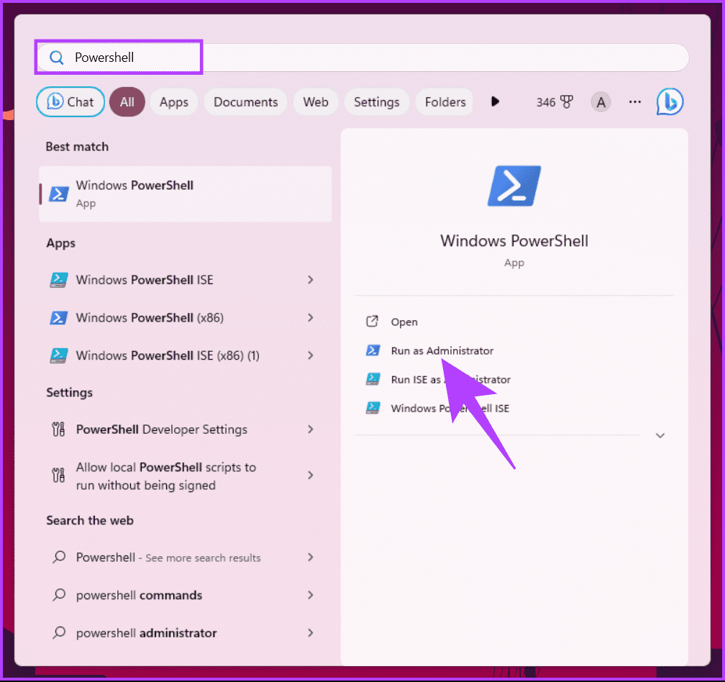The height and width of the screenshot is (682, 725).
Task: Open Windows PowerShell (x86) app result
Action: pos(186,318)
